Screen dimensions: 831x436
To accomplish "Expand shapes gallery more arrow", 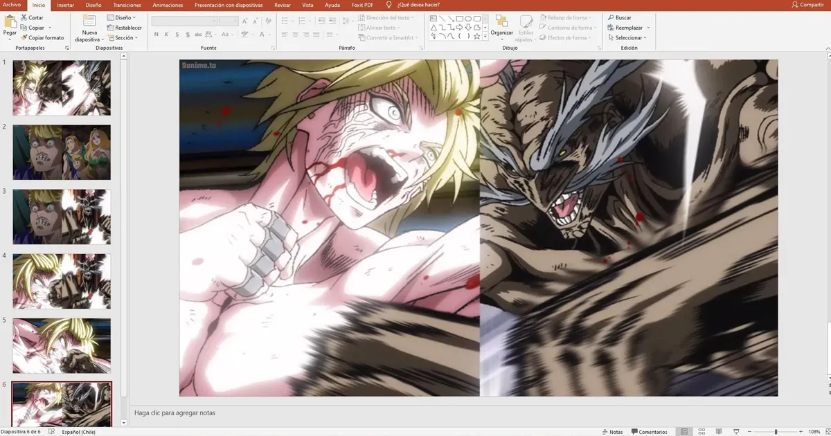I will [485, 36].
